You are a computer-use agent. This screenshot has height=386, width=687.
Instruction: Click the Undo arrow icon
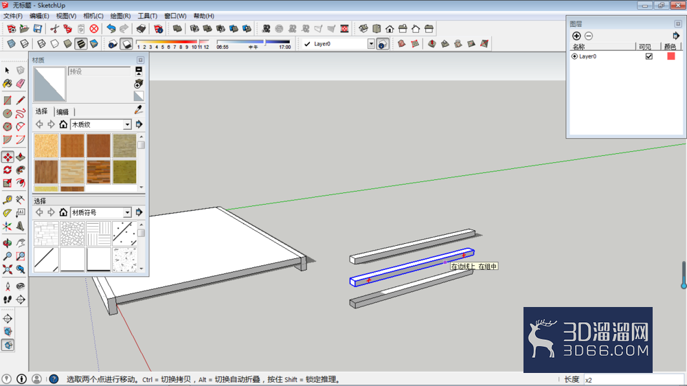click(x=111, y=29)
